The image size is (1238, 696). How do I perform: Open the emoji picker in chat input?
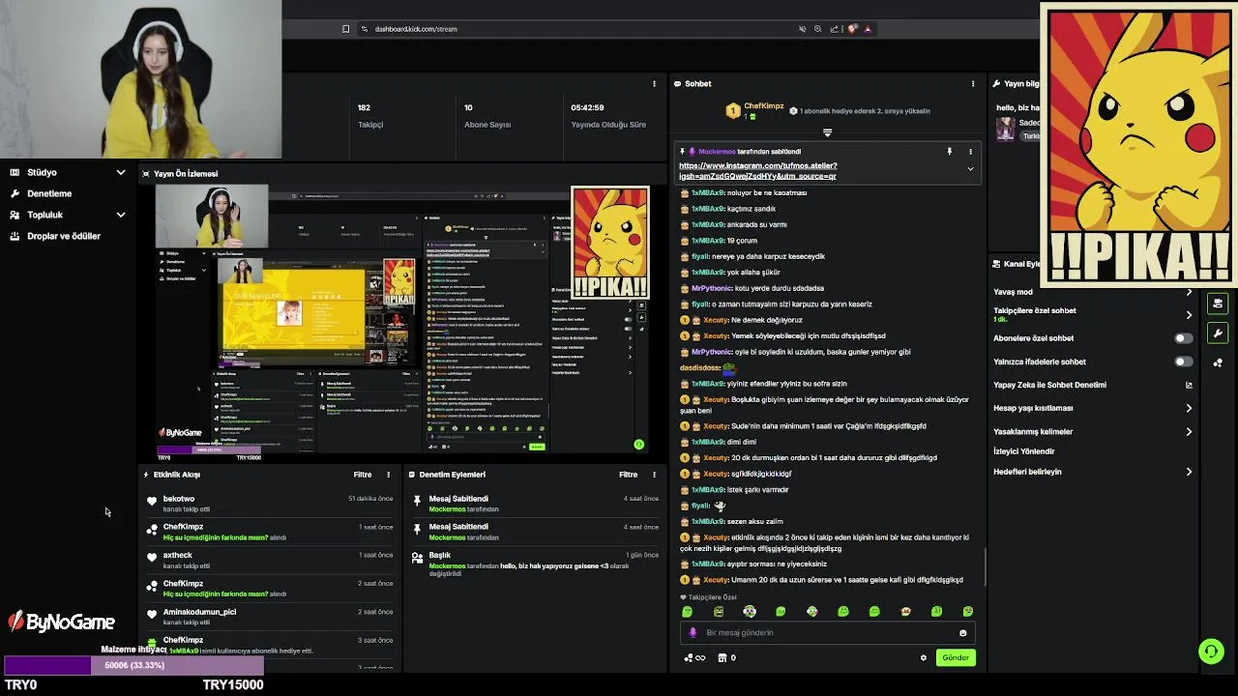(962, 633)
